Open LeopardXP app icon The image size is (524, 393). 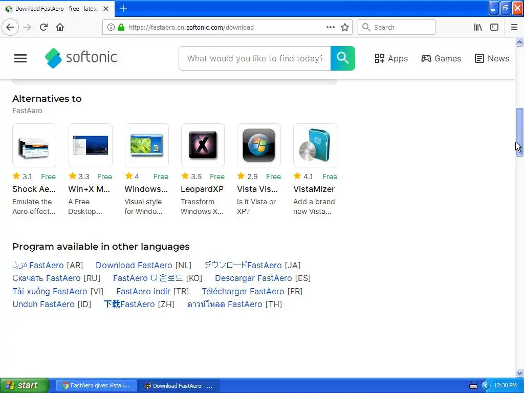coord(203,145)
